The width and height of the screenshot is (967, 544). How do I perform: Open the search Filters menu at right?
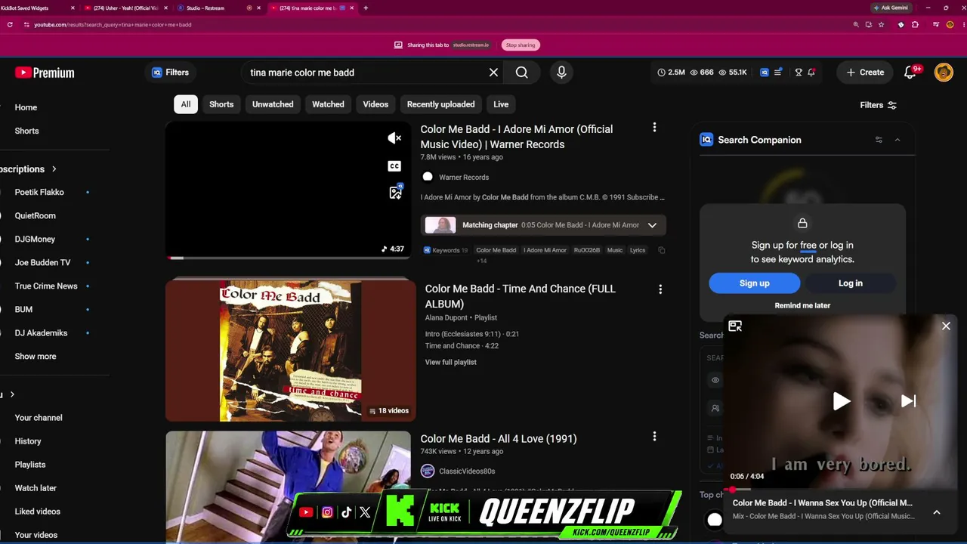[878, 105]
